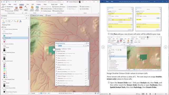Open the notifications bell icon

pyautogui.click(x=83, y=2)
